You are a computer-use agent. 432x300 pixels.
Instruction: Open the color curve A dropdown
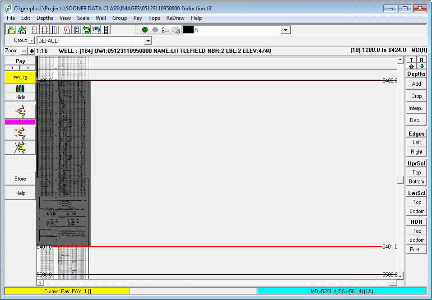pyautogui.click(x=285, y=29)
